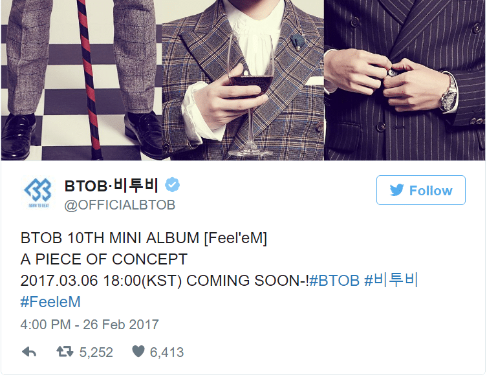Open the pinstripe suit watch photo
The image size is (487, 377).
405,80
